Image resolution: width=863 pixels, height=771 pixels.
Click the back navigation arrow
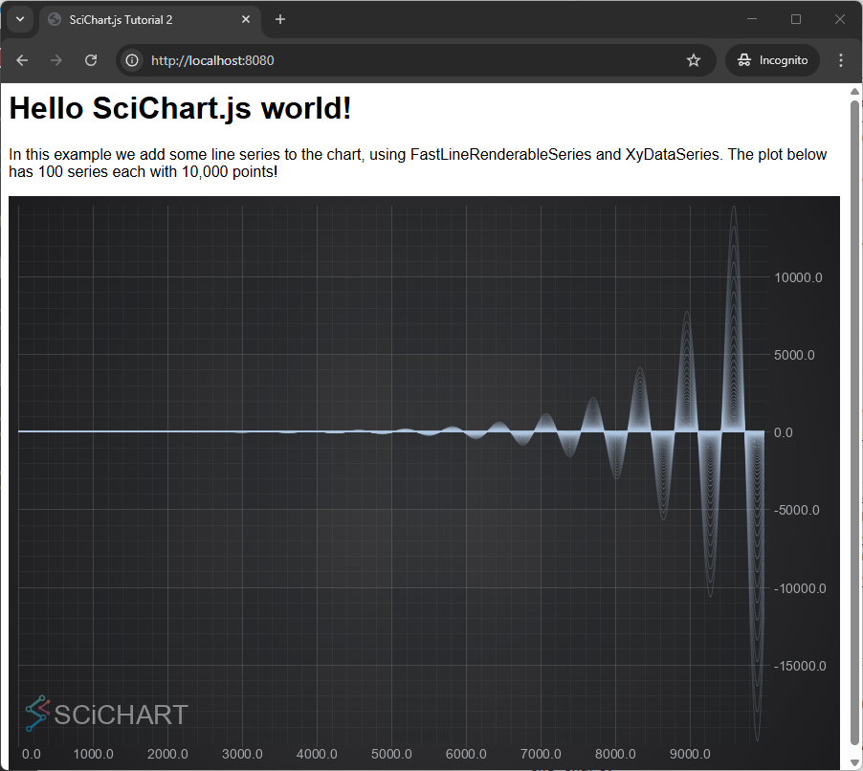coord(21,59)
